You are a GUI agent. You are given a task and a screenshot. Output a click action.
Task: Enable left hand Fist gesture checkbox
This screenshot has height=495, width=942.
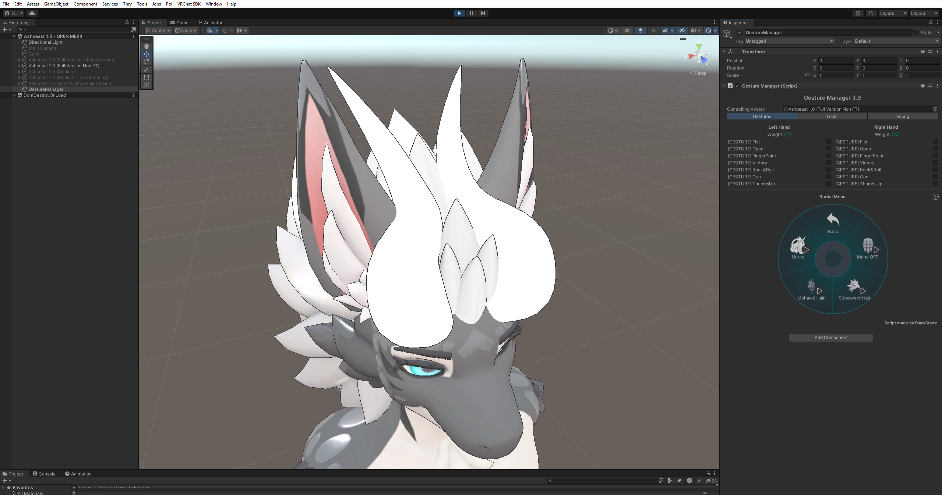point(828,142)
